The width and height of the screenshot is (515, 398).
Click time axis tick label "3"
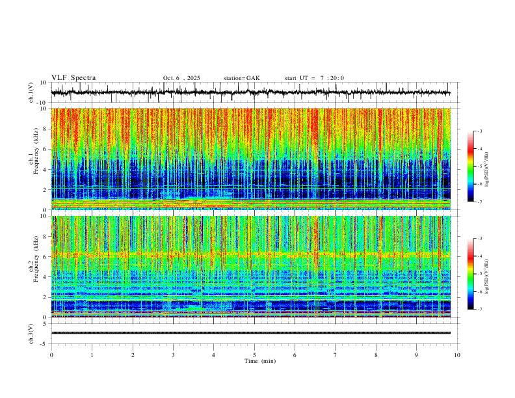click(173, 355)
